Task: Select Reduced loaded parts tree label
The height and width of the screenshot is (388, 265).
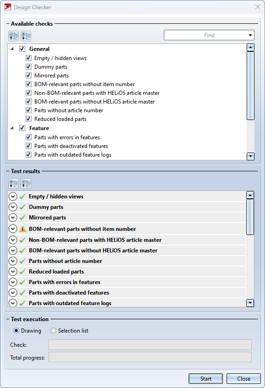Action: (60, 119)
